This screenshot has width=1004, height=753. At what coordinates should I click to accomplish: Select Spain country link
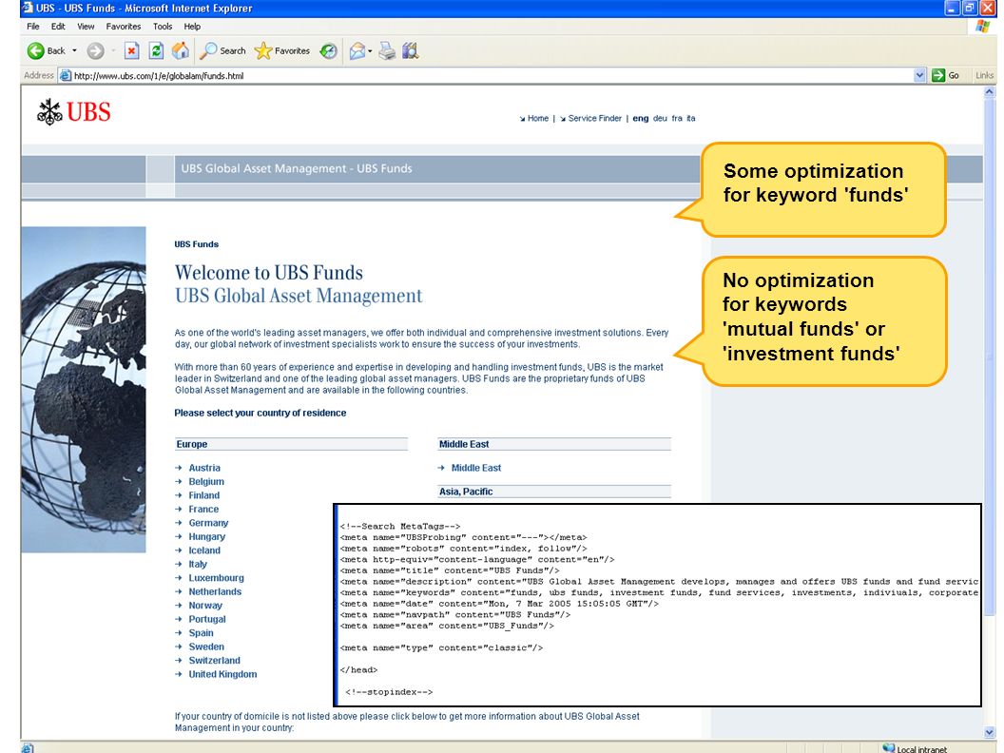(x=201, y=633)
